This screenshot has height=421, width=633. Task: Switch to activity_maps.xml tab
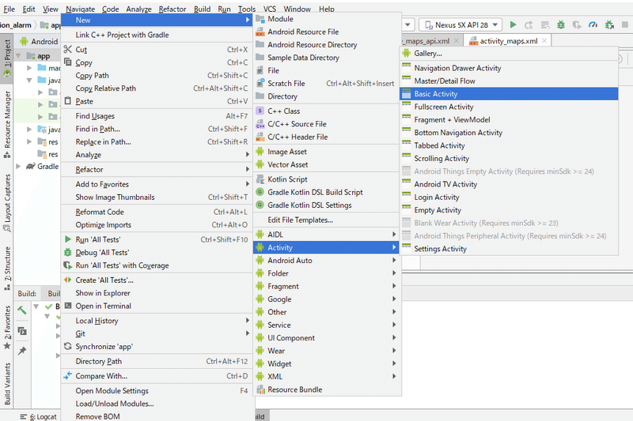[508, 41]
